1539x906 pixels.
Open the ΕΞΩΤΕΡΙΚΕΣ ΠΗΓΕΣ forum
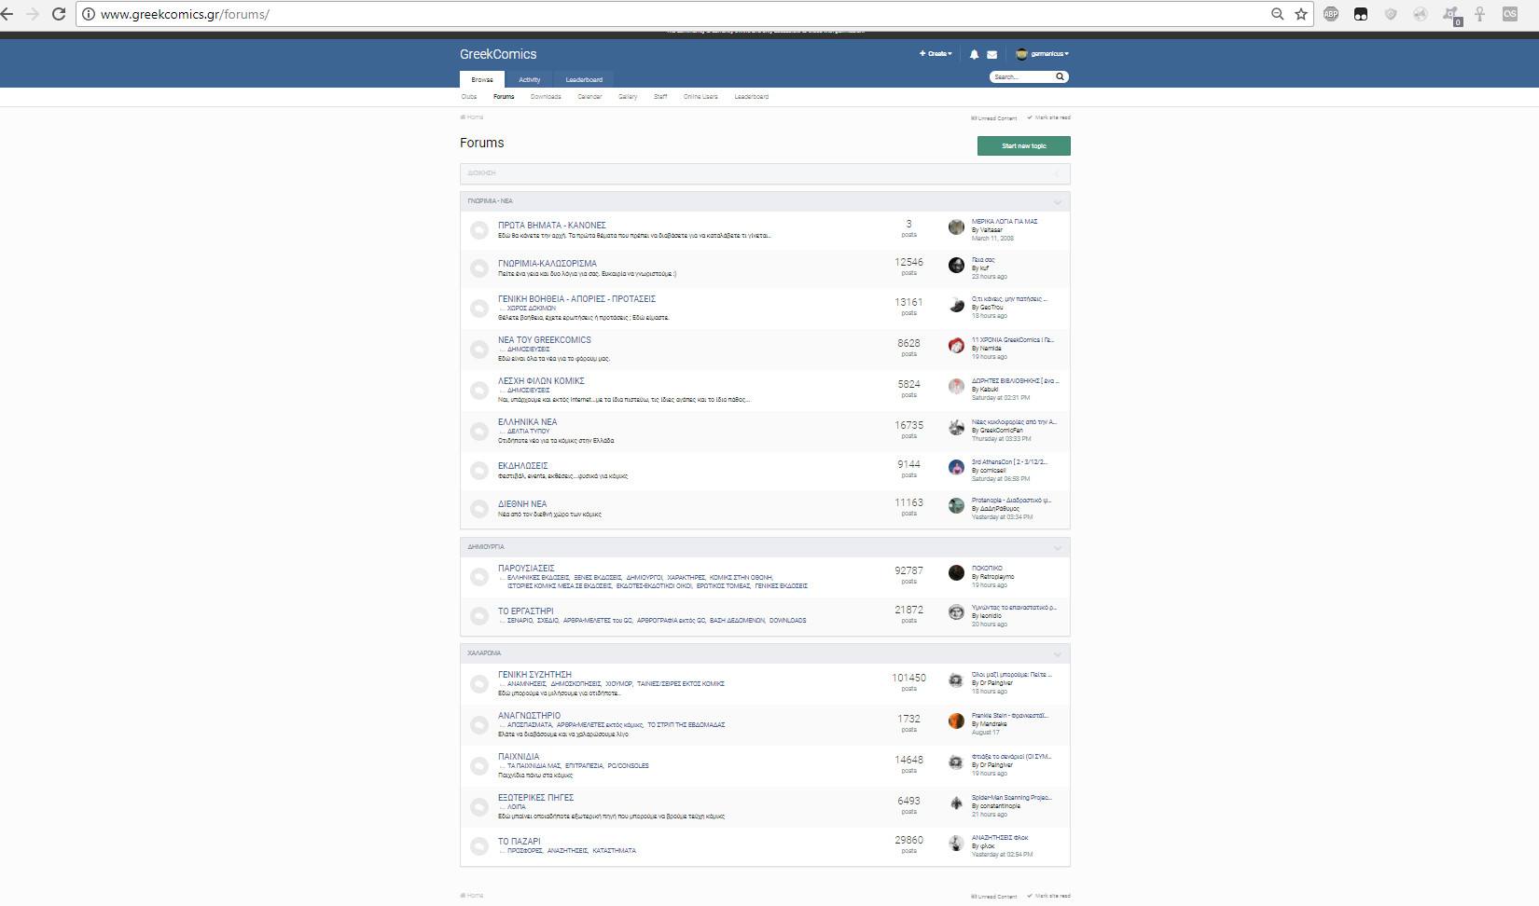[x=535, y=798]
